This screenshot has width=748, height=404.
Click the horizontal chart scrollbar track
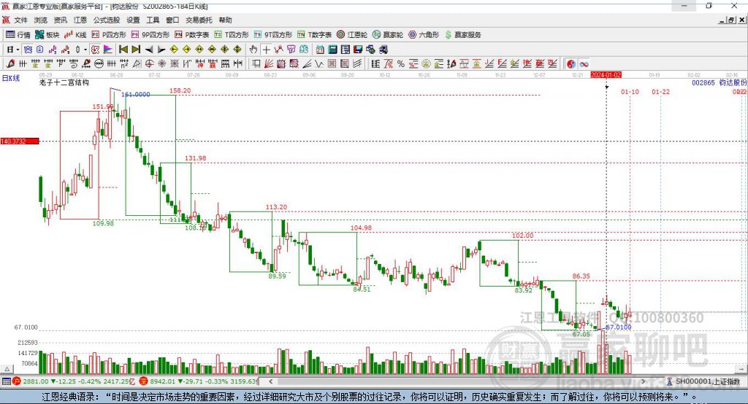(457, 381)
